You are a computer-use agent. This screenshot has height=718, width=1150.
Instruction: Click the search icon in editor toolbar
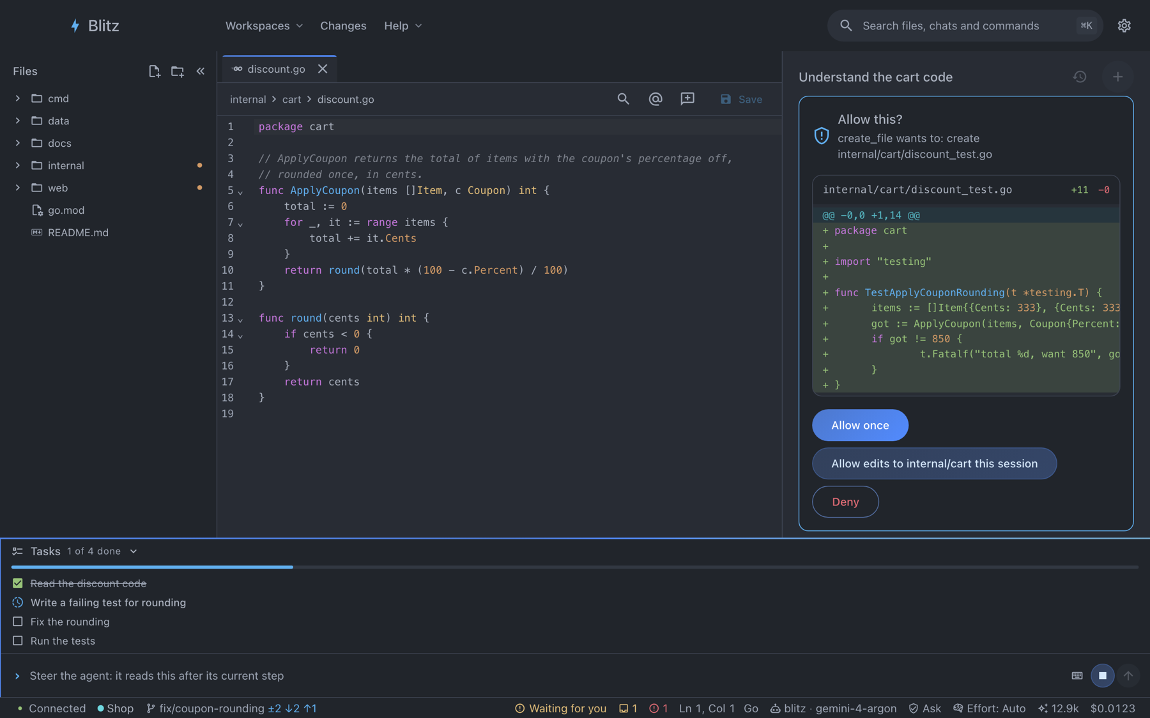623,99
